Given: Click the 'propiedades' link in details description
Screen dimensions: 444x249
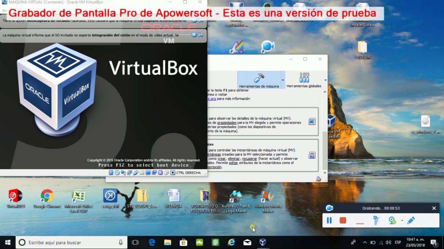Looking at the screenshot, I should (227, 123).
